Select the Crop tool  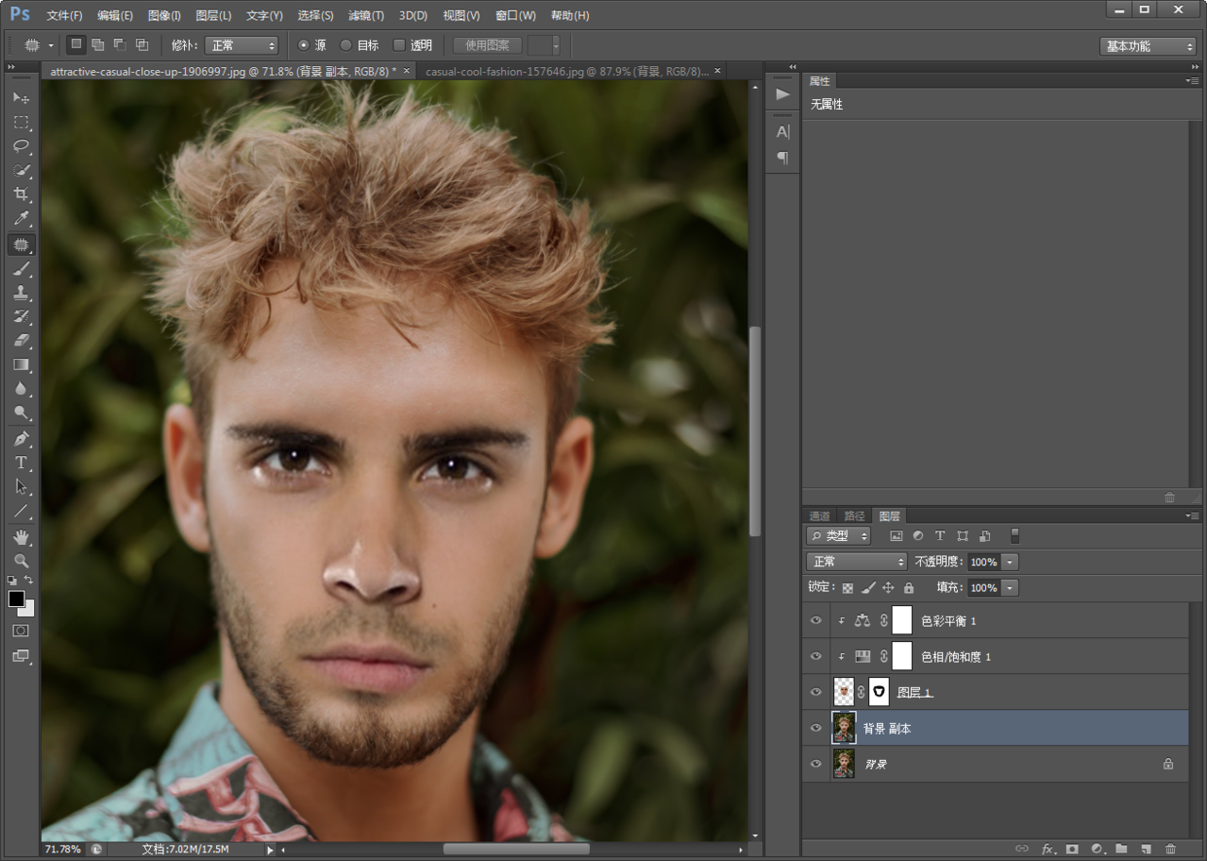pos(20,195)
